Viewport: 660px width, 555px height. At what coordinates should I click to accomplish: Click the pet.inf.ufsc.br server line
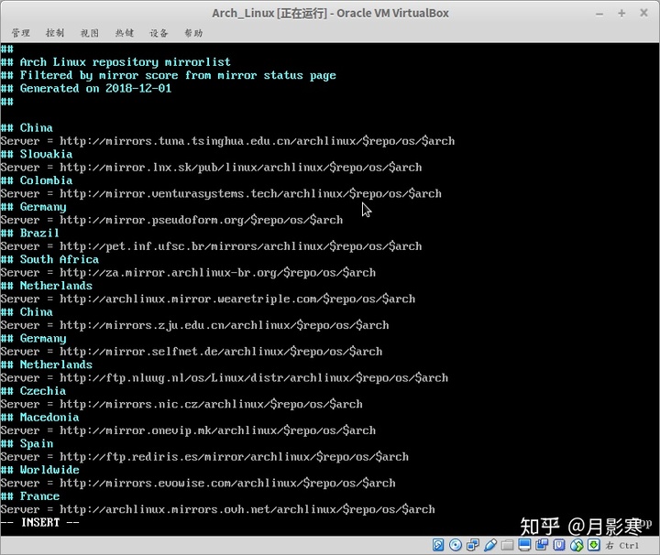click(212, 246)
